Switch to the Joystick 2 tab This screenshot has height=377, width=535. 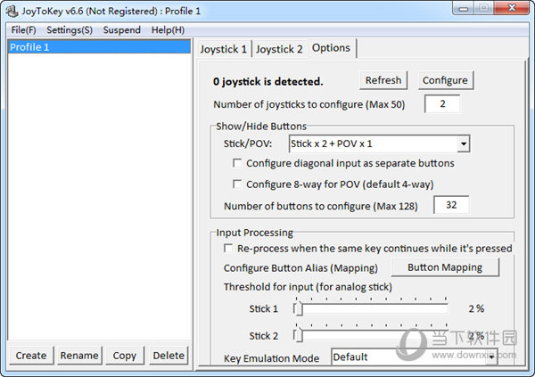[279, 49]
